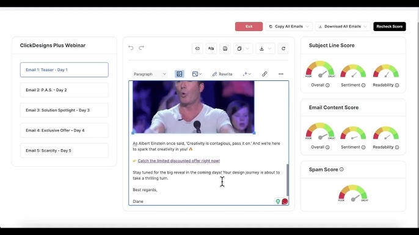Click the Subject Line Readability info icon
Screen dimensions: 419x235
coord(397,85)
